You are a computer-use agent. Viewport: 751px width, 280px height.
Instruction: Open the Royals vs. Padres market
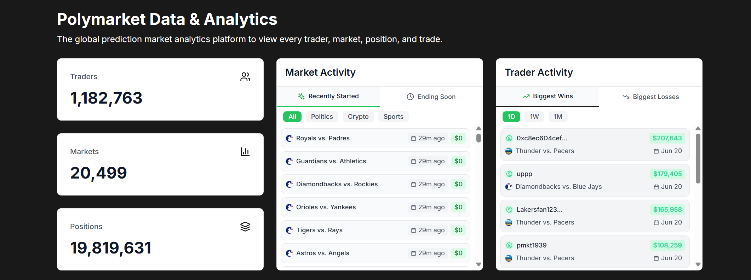point(375,138)
